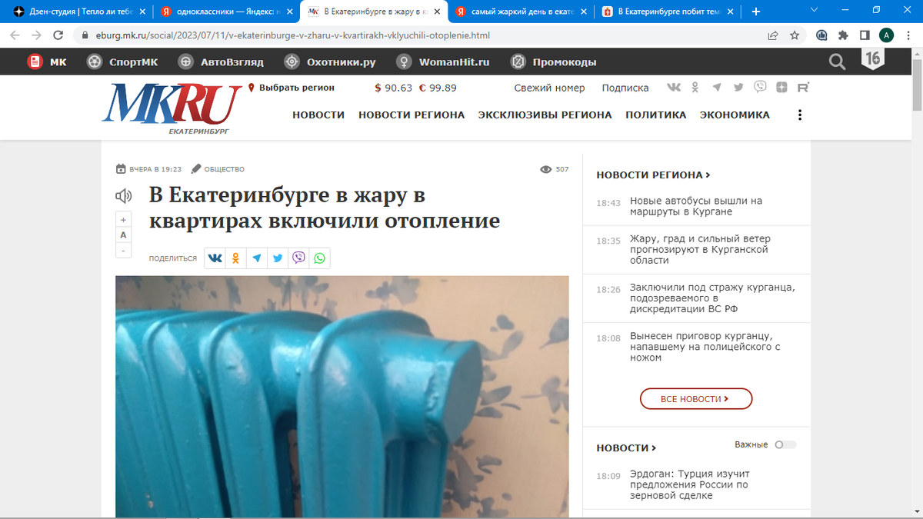Open the header Telegram icon
Screen dimensions: 923x519
tap(717, 88)
